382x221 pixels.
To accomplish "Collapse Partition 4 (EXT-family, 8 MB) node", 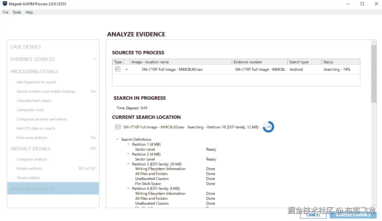I will click(128, 189).
